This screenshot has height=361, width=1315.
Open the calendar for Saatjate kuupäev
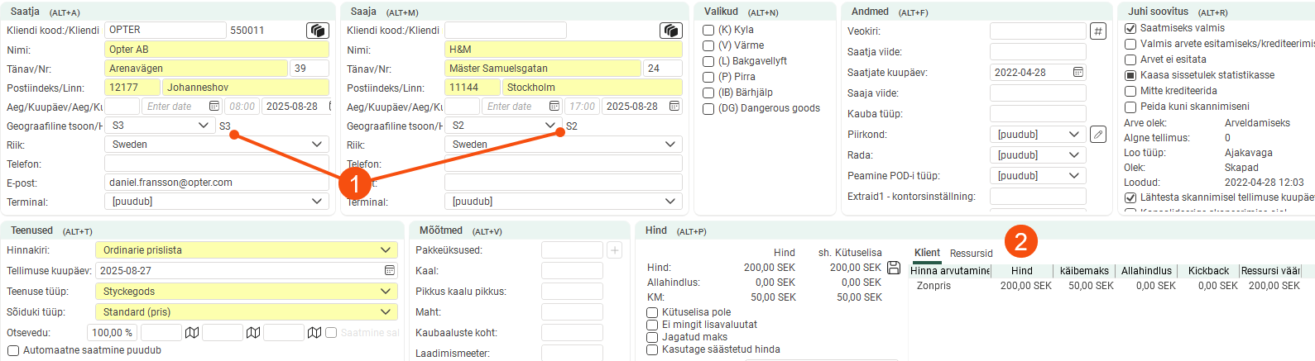coord(1077,73)
